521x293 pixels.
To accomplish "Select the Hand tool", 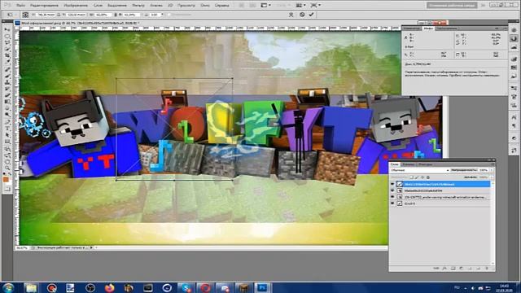I will pyautogui.click(x=7, y=161).
